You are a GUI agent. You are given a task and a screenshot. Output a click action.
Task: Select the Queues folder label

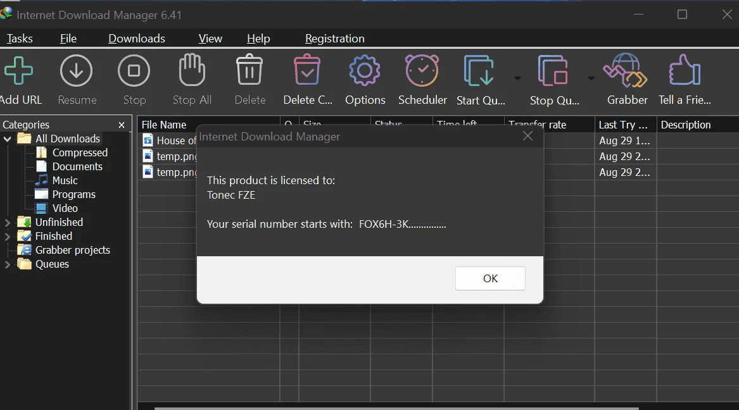point(53,264)
